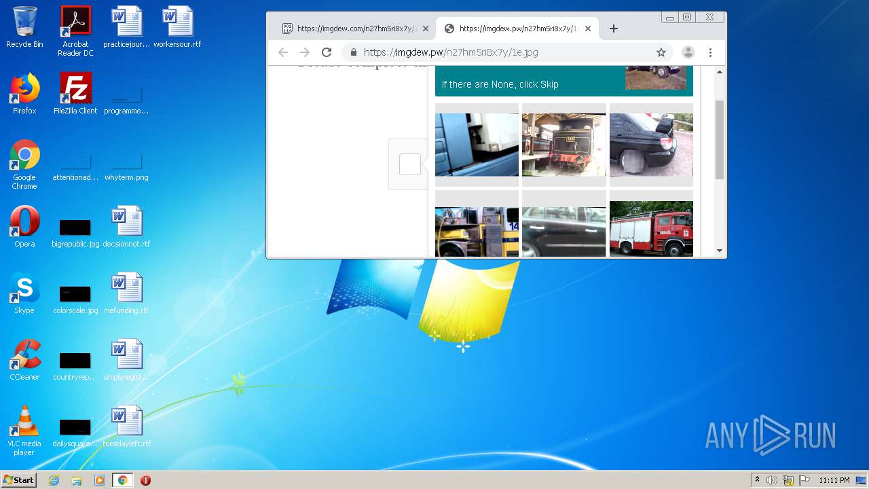The width and height of the screenshot is (869, 489).
Task: Click the 11:11 PM taskbar clock
Action: click(x=834, y=480)
